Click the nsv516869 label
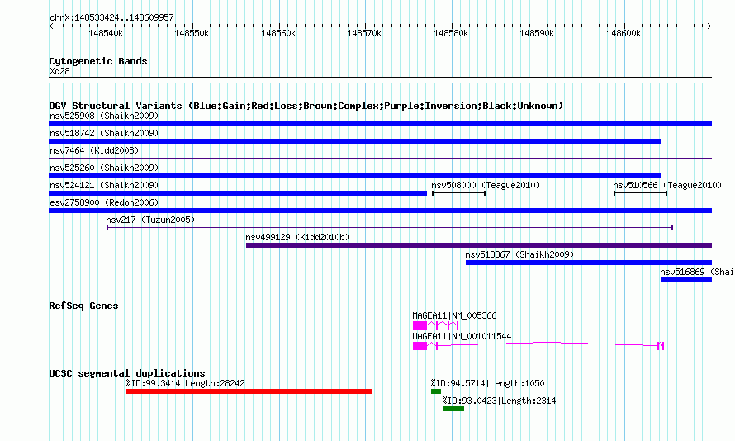This screenshot has height=441, width=735. click(697, 272)
